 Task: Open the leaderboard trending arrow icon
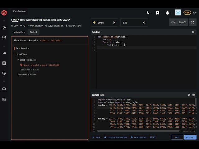click(x=4, y=53)
